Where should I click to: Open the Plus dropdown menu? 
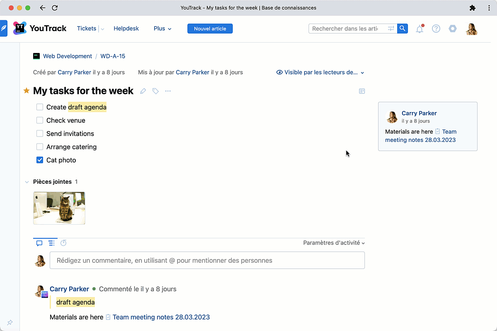pyautogui.click(x=162, y=29)
